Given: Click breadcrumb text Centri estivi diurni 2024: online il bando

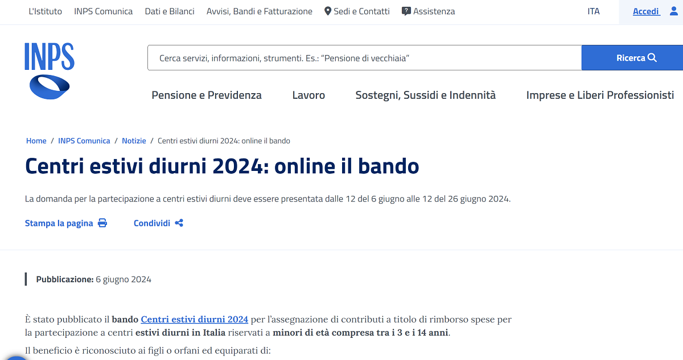Looking at the screenshot, I should point(224,141).
